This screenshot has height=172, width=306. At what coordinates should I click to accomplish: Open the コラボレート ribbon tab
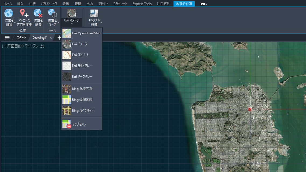pos(120,4)
